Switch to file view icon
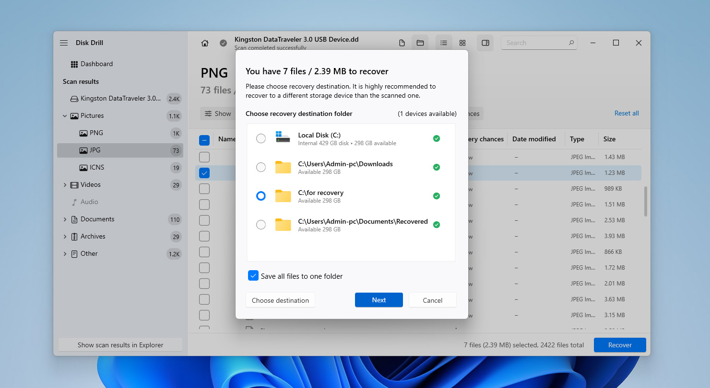710x388 pixels. [x=402, y=43]
